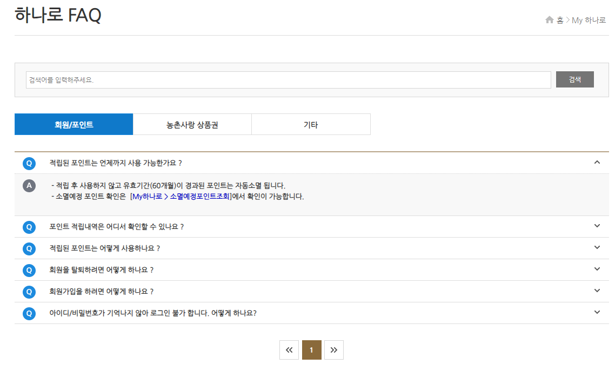Click the Q icon next to 회원 탈퇴 question

coord(29,269)
